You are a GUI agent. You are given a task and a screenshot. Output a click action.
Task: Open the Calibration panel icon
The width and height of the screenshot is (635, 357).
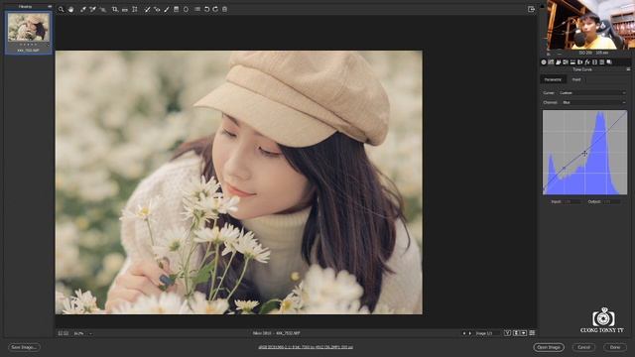(594, 62)
